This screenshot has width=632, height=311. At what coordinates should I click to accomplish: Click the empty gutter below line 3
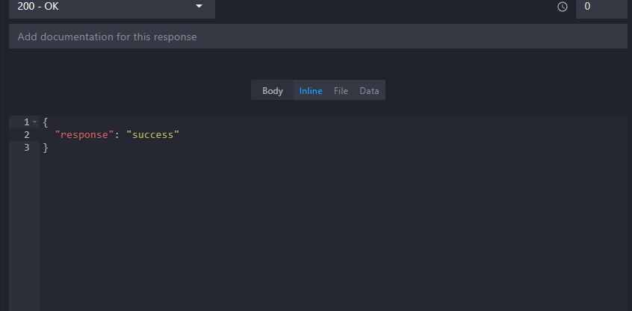(24, 231)
